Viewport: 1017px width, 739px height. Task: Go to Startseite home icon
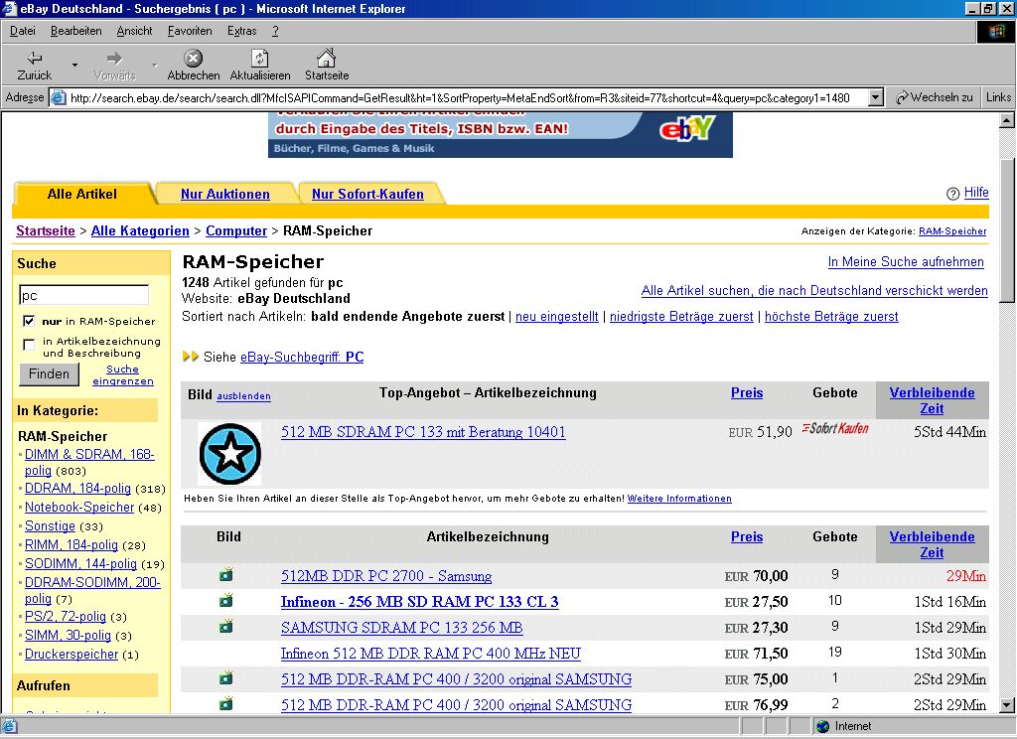point(326,58)
